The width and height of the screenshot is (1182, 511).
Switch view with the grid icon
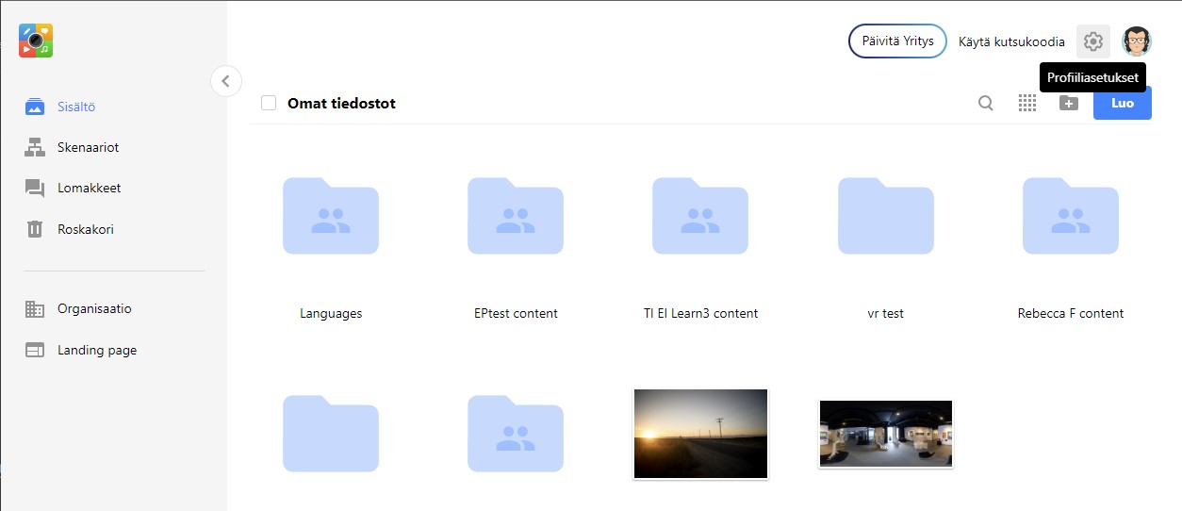click(1027, 103)
